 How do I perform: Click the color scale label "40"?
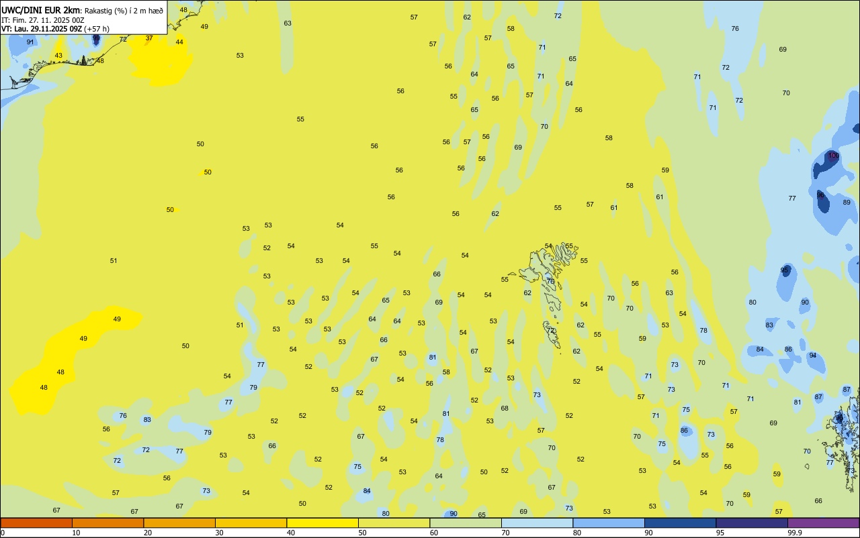click(x=291, y=533)
